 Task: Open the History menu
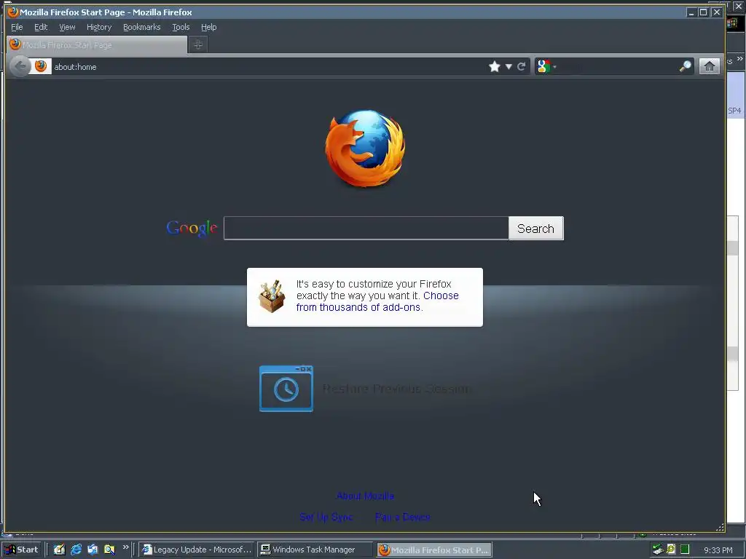pos(99,27)
